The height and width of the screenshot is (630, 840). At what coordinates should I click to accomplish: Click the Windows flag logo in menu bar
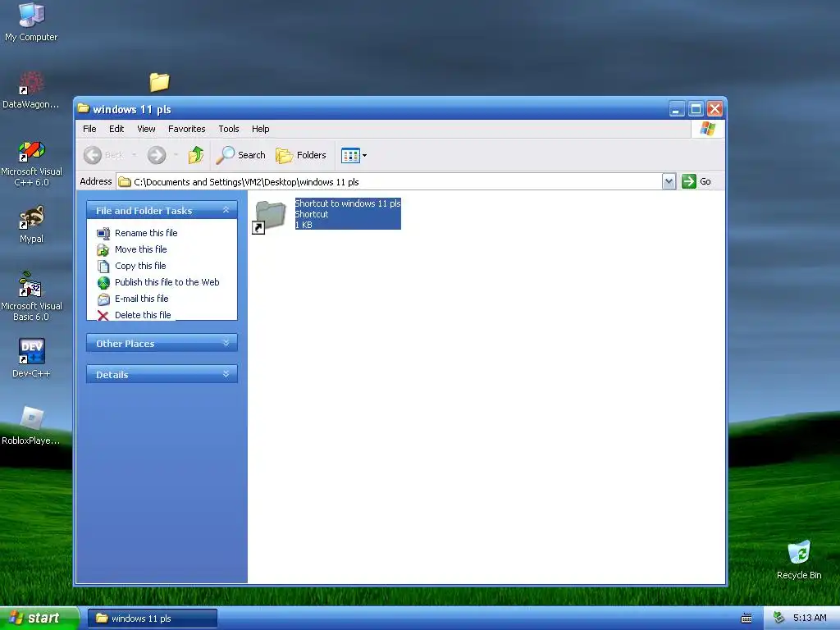(708, 129)
